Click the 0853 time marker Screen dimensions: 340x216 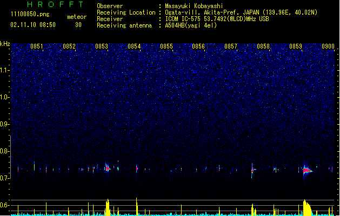coord(102,46)
